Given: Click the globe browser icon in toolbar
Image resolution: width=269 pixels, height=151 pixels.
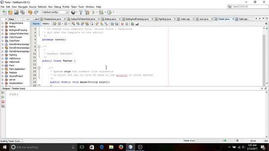Looking at the screenshot, I should [73, 12].
